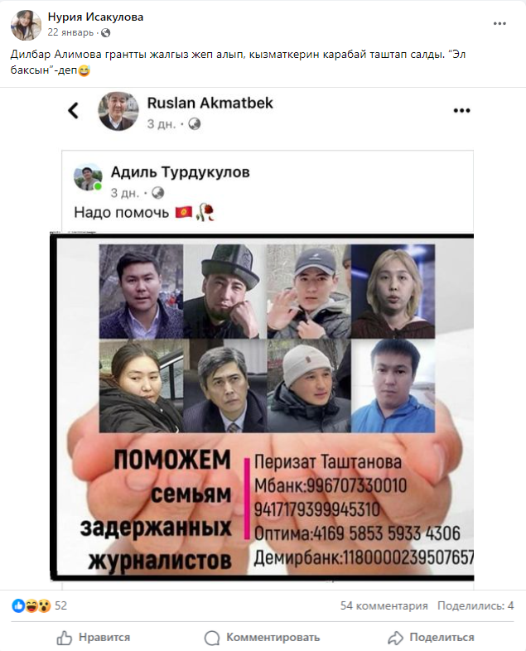The width and height of the screenshot is (526, 651).
Task: Open Нурия Исакулова's profile picture
Action: 26,25
